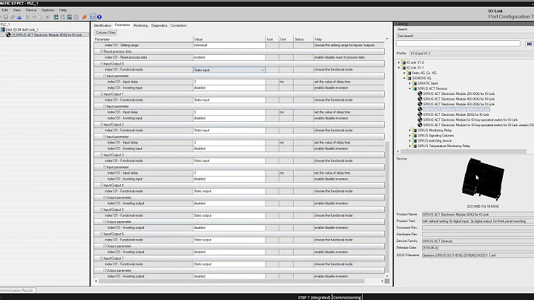Image resolution: width=534 pixels, height=300 pixels.
Task: Open the Edit menu
Action: (4, 10)
